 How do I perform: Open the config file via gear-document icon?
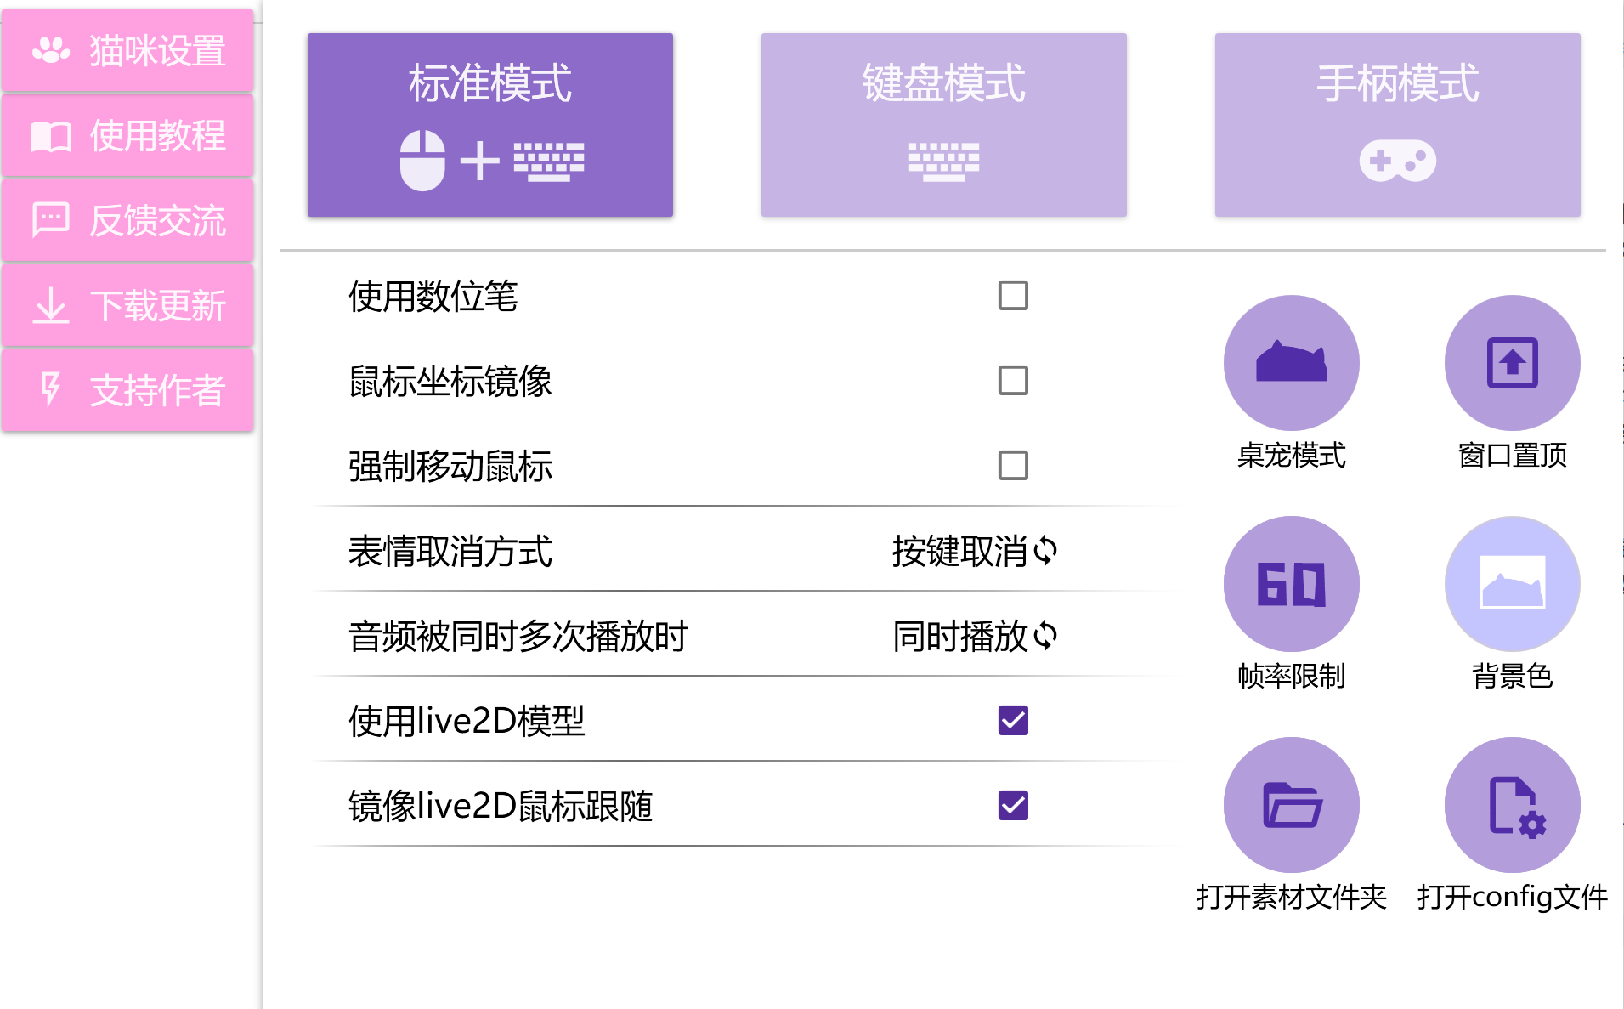tap(1512, 803)
